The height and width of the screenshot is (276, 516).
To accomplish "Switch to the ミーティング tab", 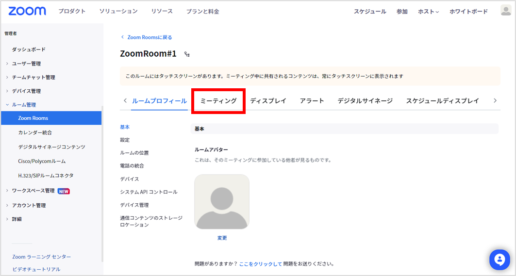I will (218, 101).
